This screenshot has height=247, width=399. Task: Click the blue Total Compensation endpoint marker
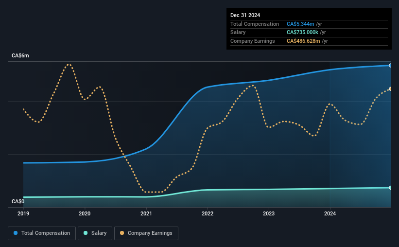(x=390, y=66)
